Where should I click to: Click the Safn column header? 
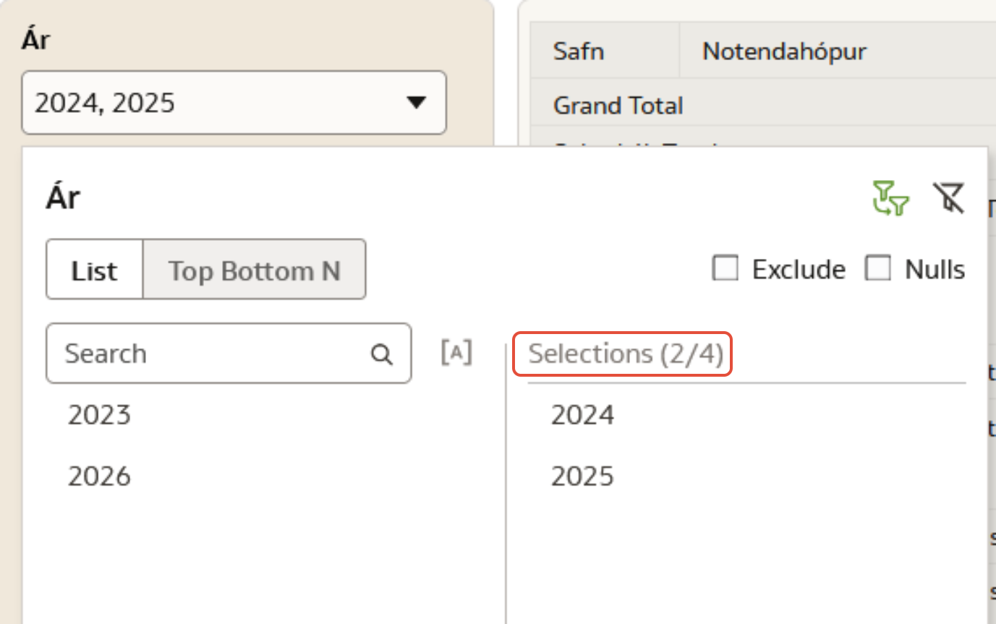(579, 51)
